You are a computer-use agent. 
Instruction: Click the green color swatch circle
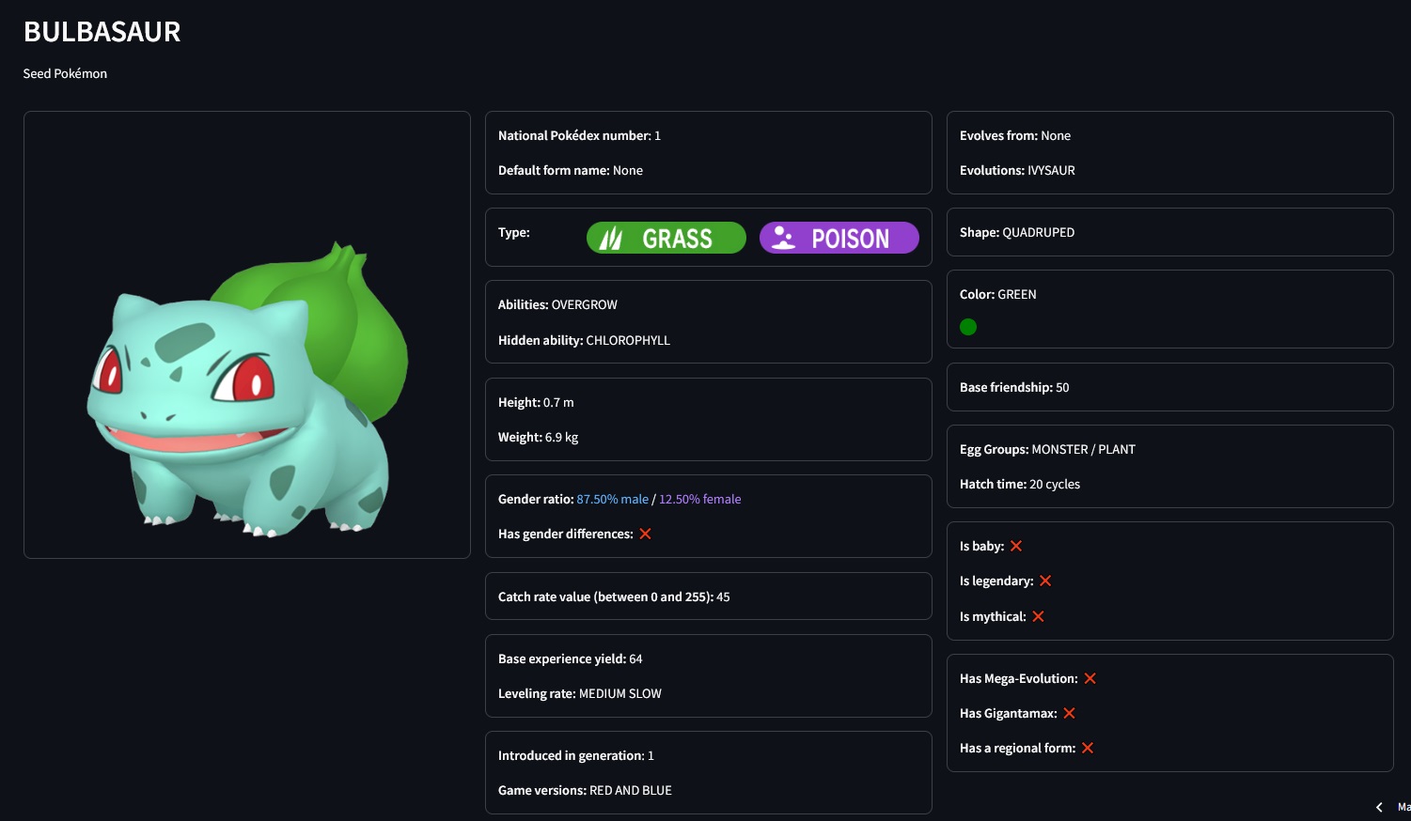pos(968,327)
